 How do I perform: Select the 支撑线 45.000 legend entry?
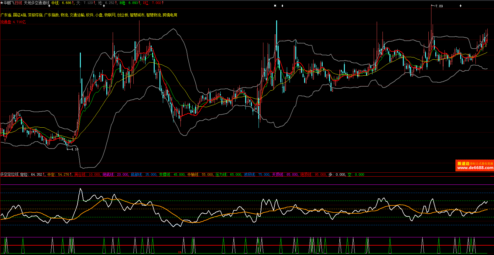pos(172,174)
